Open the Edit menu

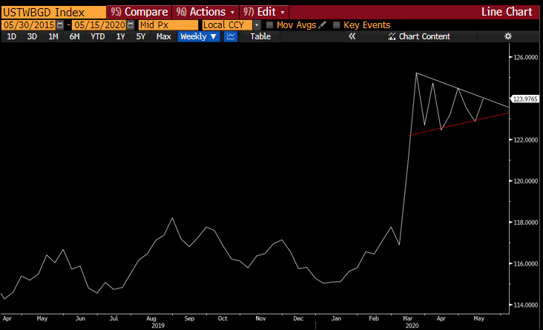(x=264, y=13)
